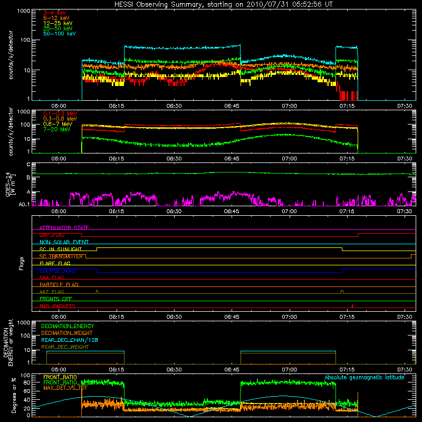Viewport: 422px width, 422px height.
Task: Select the BAD_PACKETS flag label
Action: 57,306
